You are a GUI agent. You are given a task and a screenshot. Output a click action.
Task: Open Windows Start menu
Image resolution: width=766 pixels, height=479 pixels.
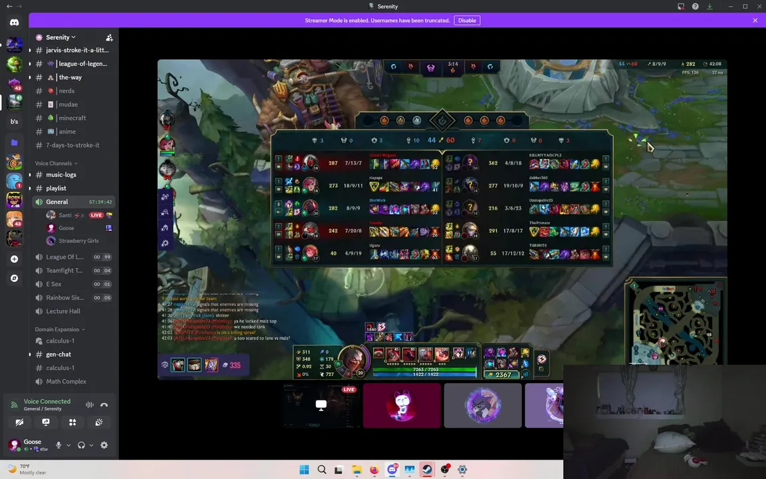click(x=304, y=470)
